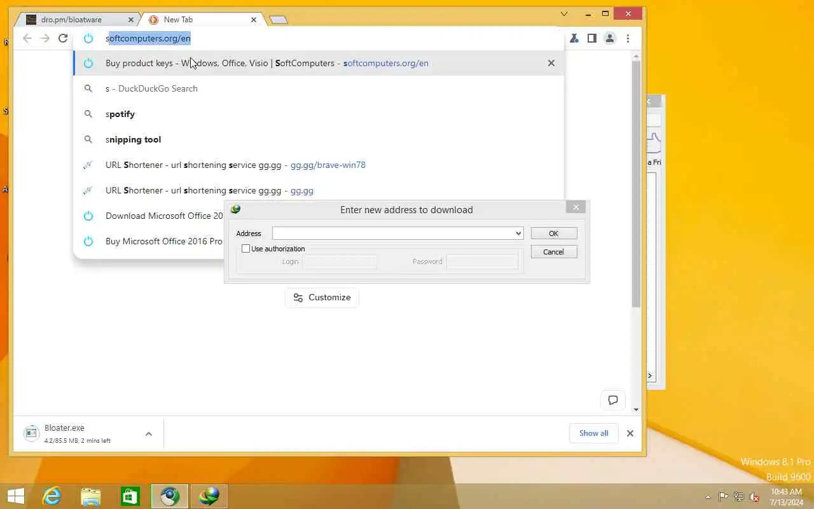The width and height of the screenshot is (814, 509).
Task: Select the address bar text softcomputers.org/en
Action: tap(149, 38)
